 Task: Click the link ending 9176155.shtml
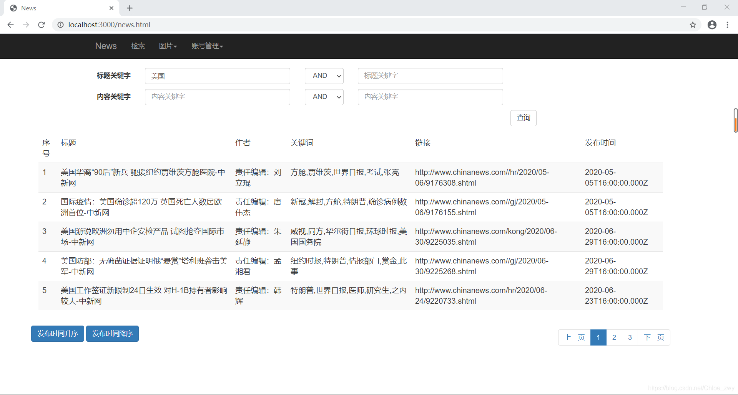(x=482, y=207)
